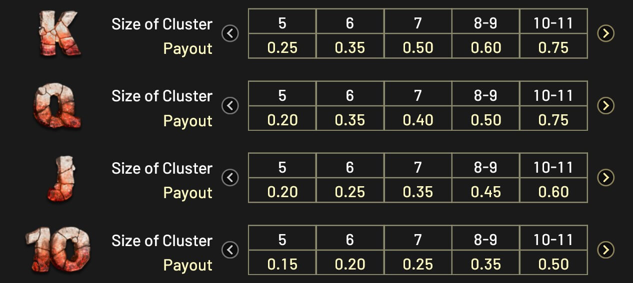Advance payout columns for J symbol
This screenshot has width=633, height=283.
606,178
